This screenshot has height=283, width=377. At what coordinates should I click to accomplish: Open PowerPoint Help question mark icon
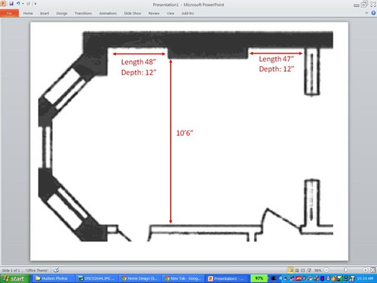(x=373, y=13)
